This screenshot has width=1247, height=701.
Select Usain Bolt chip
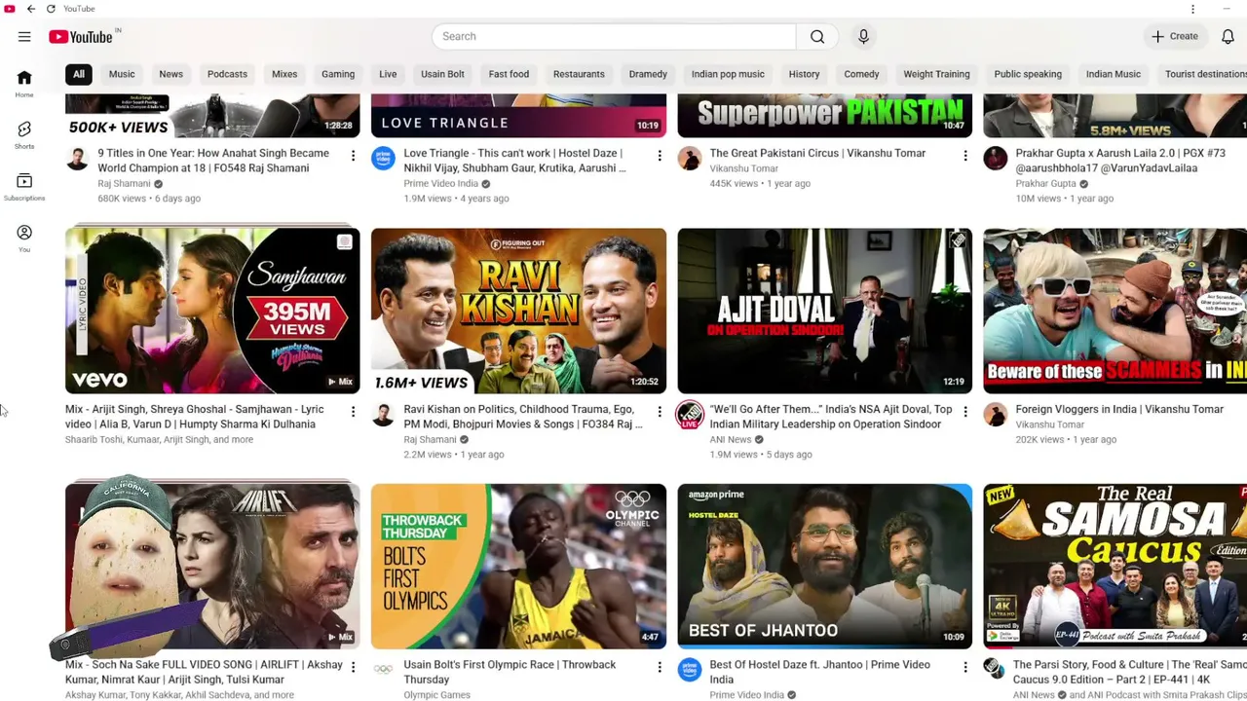442,74
